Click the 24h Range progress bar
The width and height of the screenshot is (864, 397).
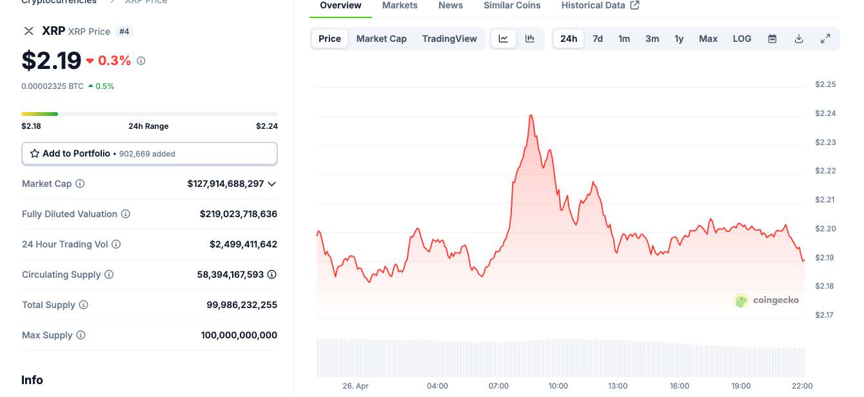[x=150, y=114]
